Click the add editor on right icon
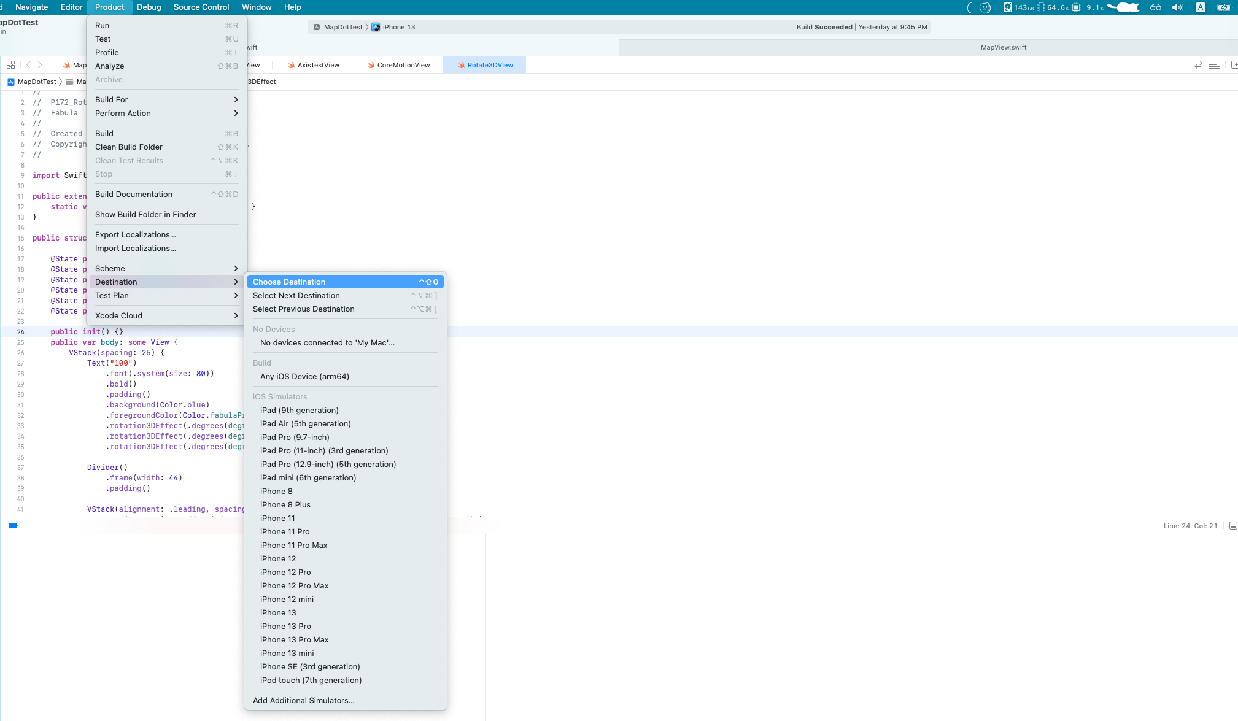Screen dimensions: 1238x721 point(1233,65)
